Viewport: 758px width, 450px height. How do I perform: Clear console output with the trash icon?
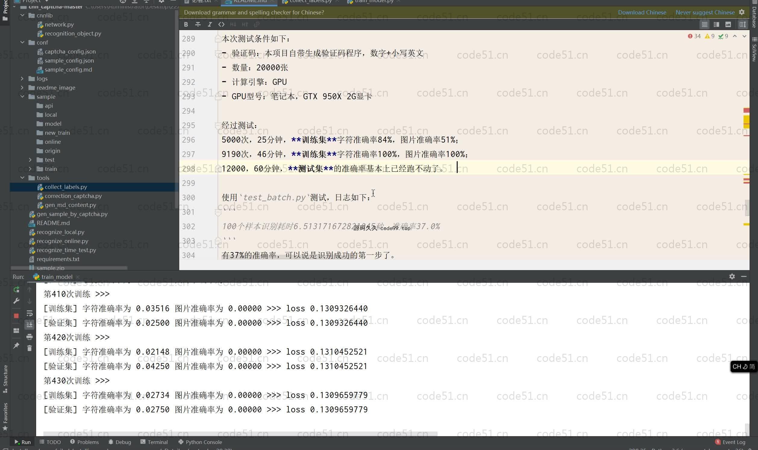pos(30,348)
